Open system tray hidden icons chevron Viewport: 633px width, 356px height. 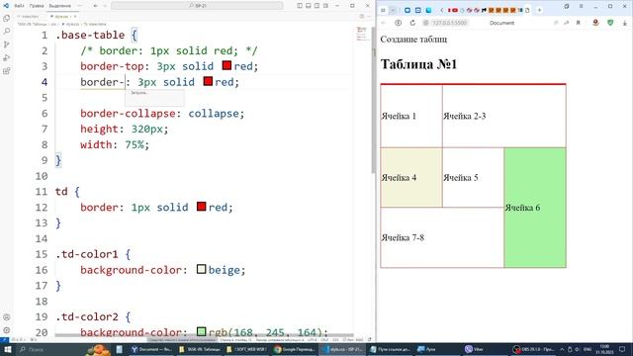tap(562, 349)
